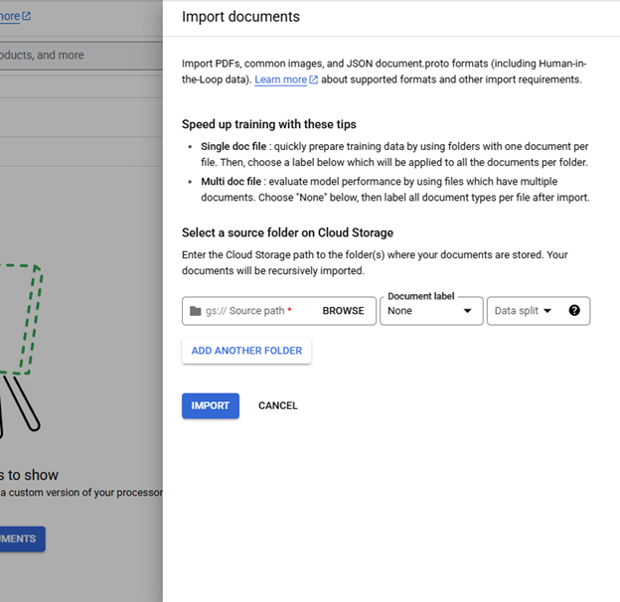Expand the Data split dropdown
Screen dimensions: 620x602
(517, 311)
